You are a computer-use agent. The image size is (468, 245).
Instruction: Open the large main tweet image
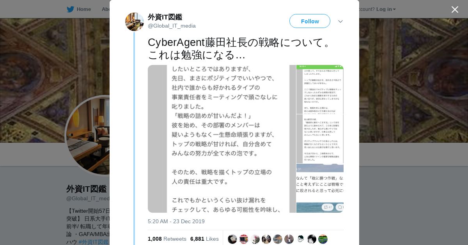tap(222, 139)
